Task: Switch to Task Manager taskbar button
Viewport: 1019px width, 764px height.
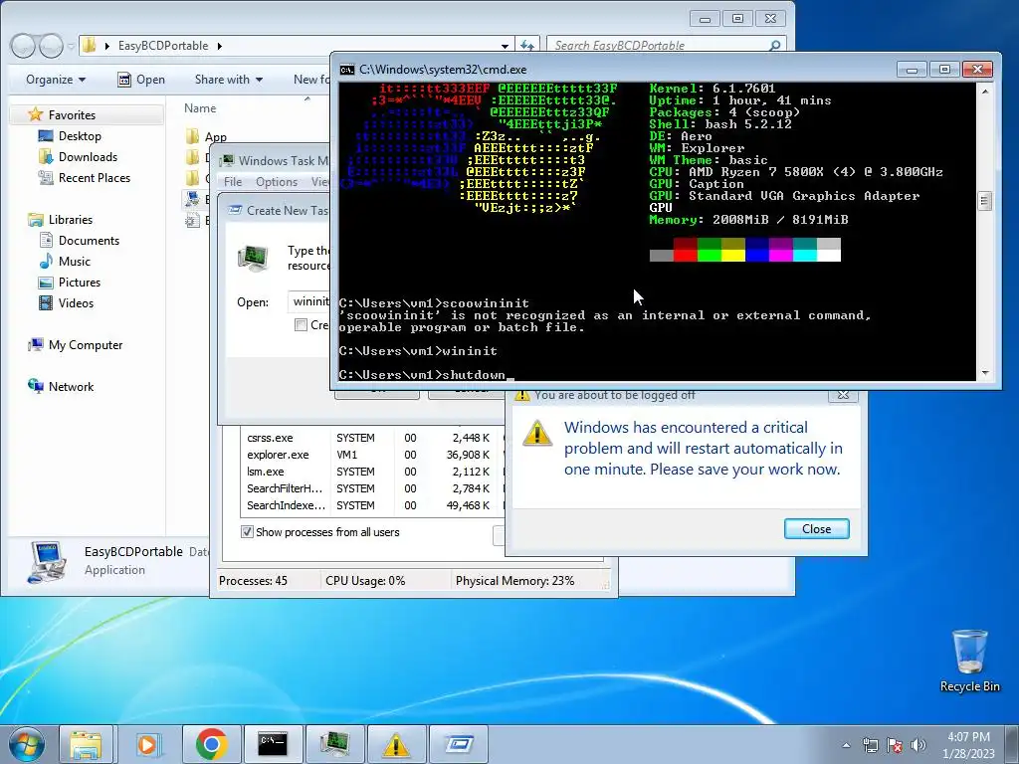Action: tap(334, 744)
